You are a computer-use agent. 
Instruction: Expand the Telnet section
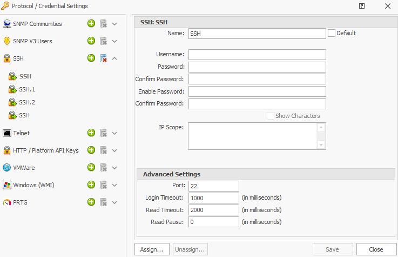(114, 133)
